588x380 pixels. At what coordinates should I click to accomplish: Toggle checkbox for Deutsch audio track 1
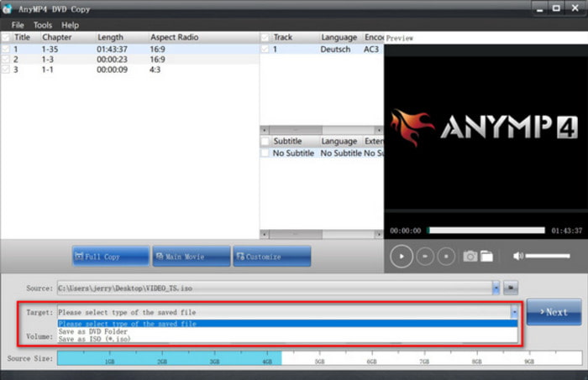[x=265, y=49]
